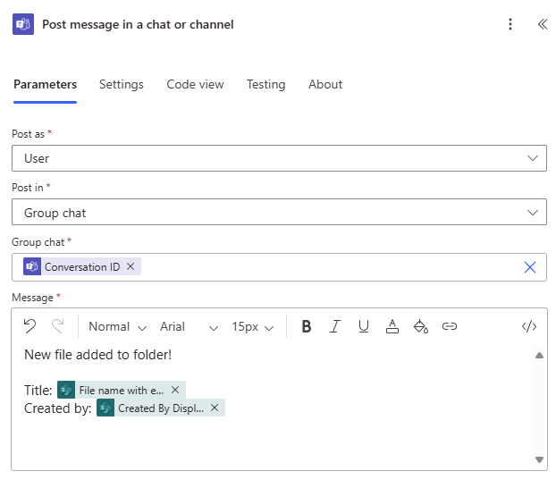
Task: Click the File name with extension token
Action: [x=122, y=390]
